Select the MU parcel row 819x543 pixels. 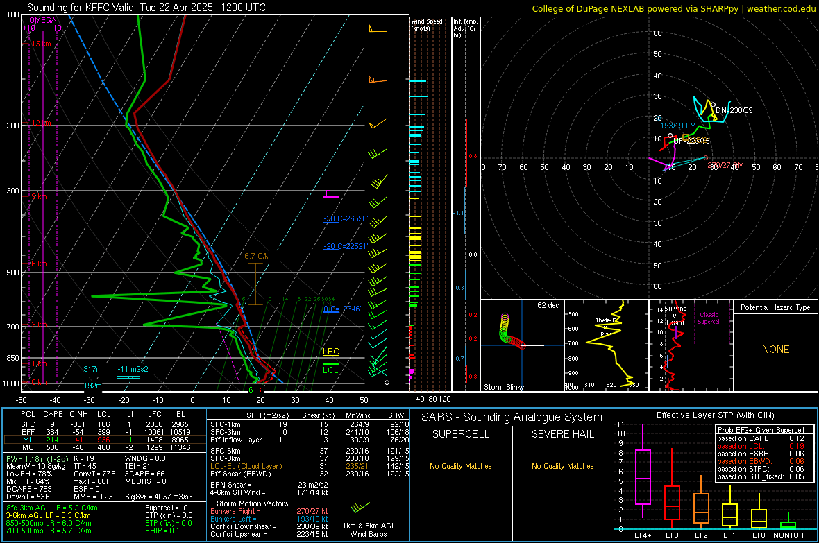(105, 447)
